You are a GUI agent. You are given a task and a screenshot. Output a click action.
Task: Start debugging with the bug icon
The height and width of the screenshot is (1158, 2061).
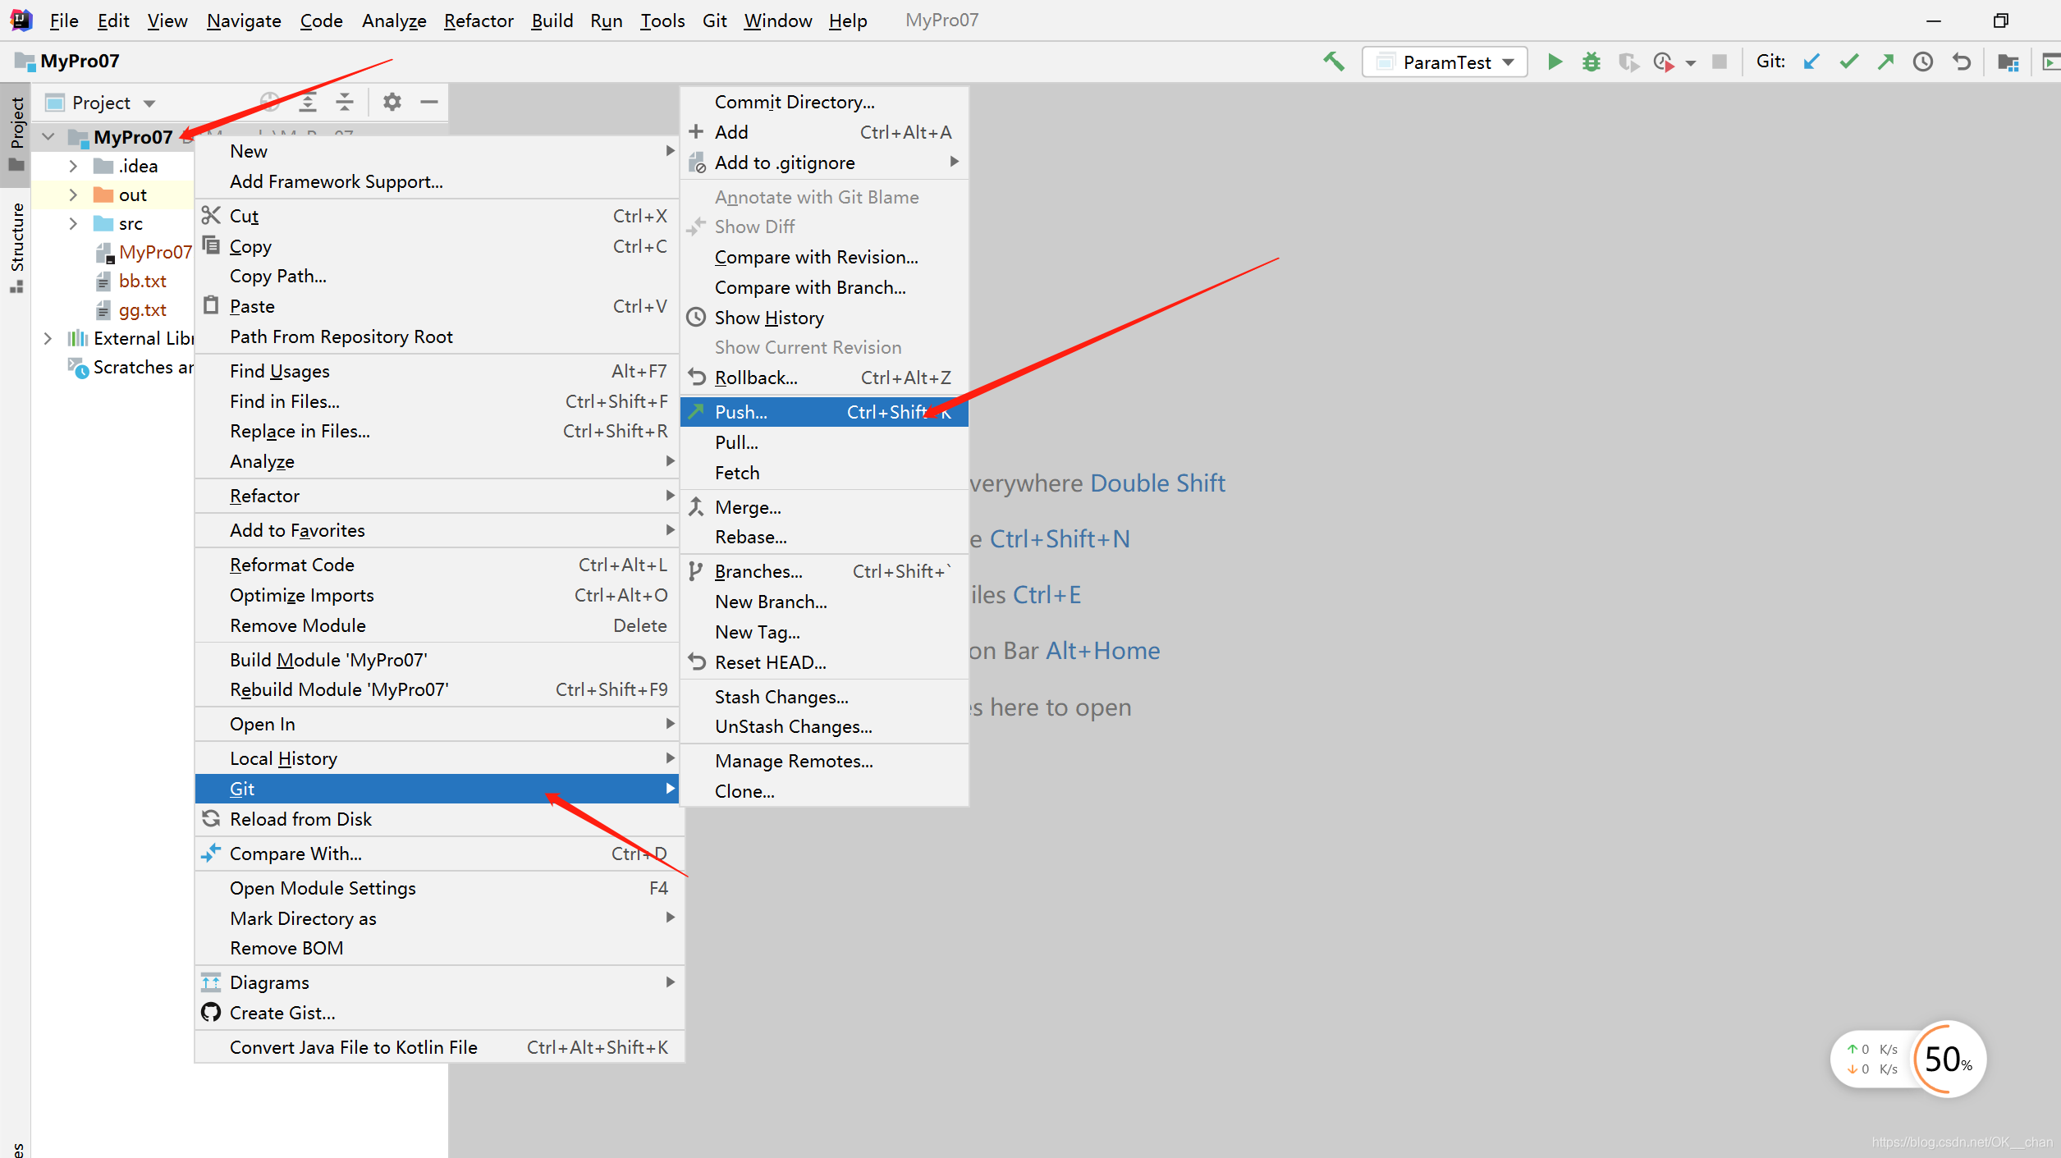(x=1592, y=62)
